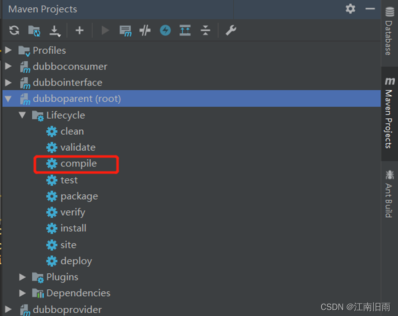Hide Maven Projects panel minus icon
The width and height of the screenshot is (398, 316).
370,9
